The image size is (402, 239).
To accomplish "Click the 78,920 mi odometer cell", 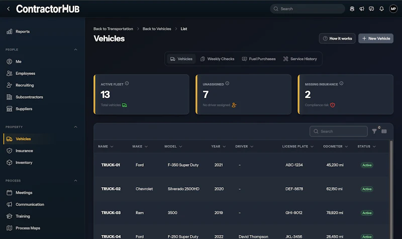I will [335, 213].
